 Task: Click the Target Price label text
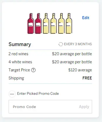[19, 70]
